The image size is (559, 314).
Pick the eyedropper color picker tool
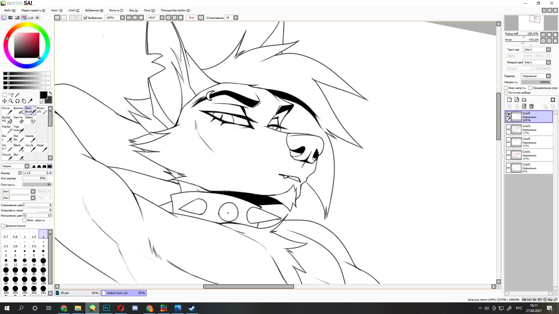(x=30, y=101)
